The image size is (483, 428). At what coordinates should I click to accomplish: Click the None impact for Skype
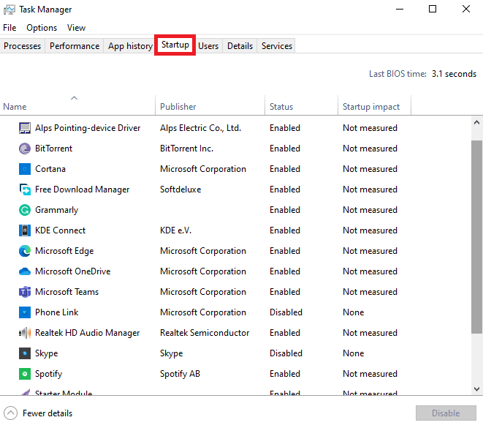354,353
